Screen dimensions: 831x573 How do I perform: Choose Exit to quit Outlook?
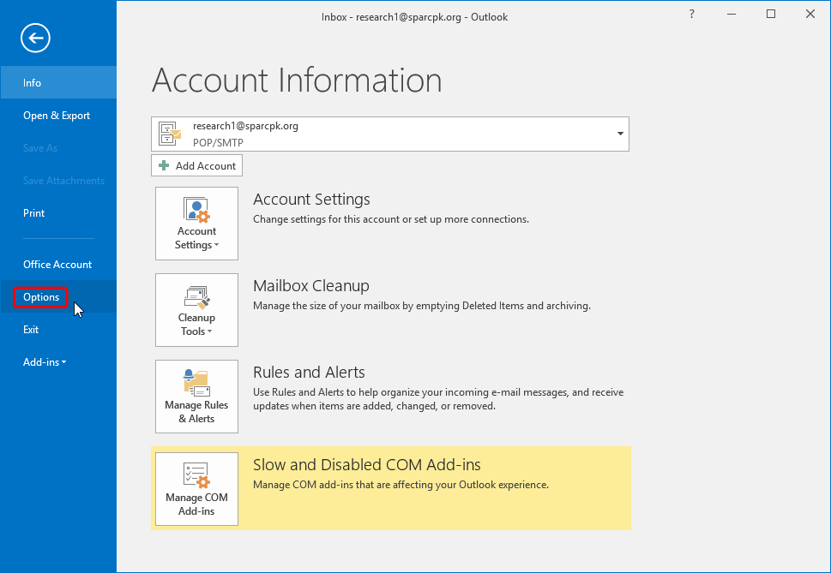(31, 330)
